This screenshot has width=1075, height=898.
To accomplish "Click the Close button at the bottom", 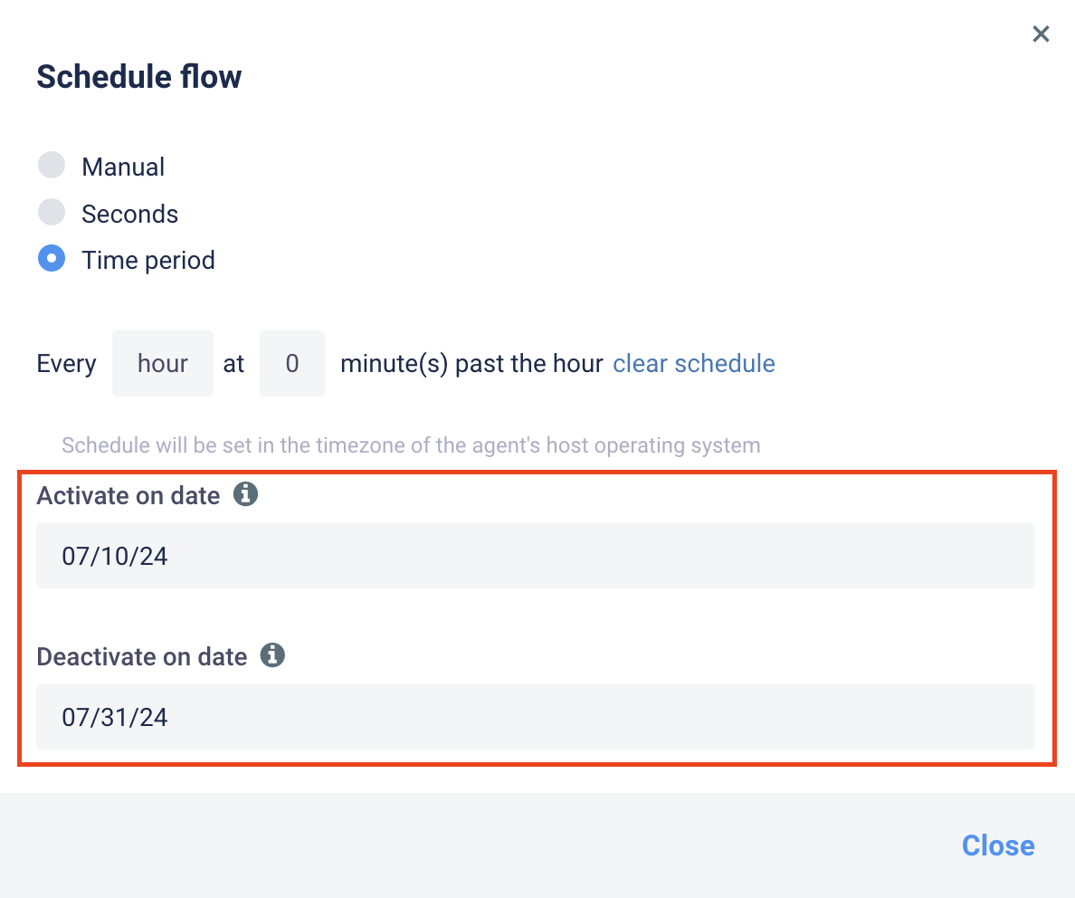I will coord(998,845).
